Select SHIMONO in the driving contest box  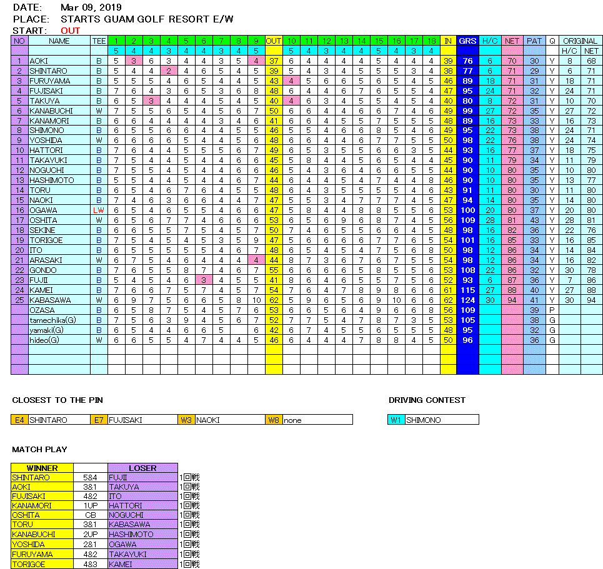[x=442, y=420]
